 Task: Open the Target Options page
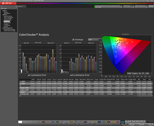coord(7,13)
